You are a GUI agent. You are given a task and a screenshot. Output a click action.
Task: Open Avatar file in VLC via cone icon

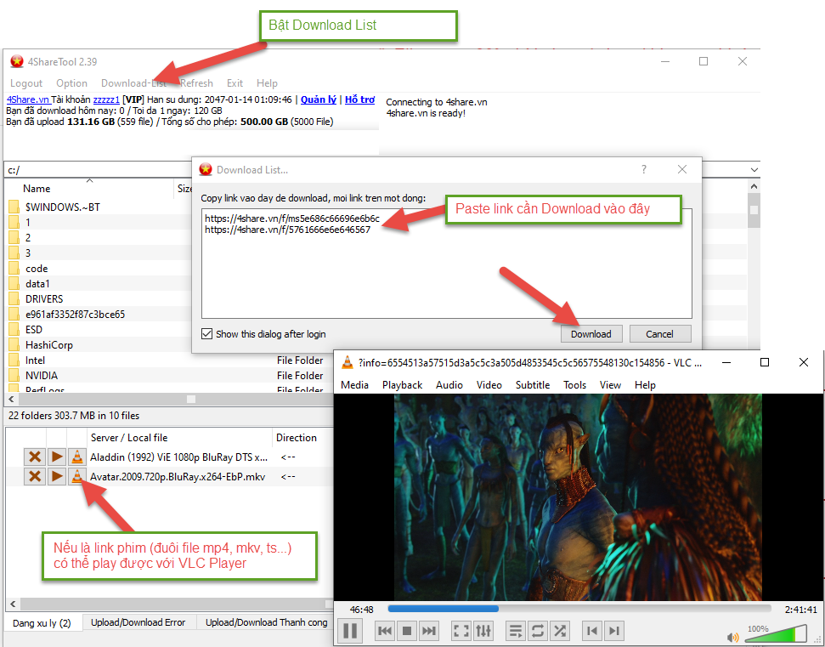(x=77, y=476)
